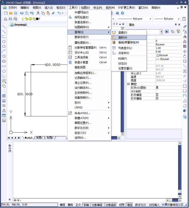Select the Move tool in right toolbar
Image resolution: width=189 pixels, height=208 pixels.
(185, 51)
